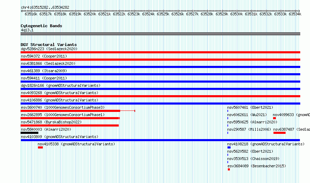Click the black bar under nsv5840003
The height and width of the screenshot is (183, 310).
point(30,133)
